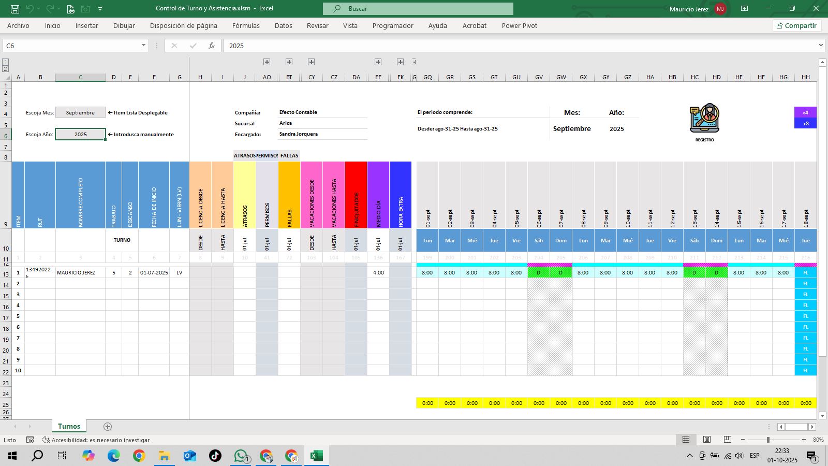Switch to Normal view mode

(686, 440)
